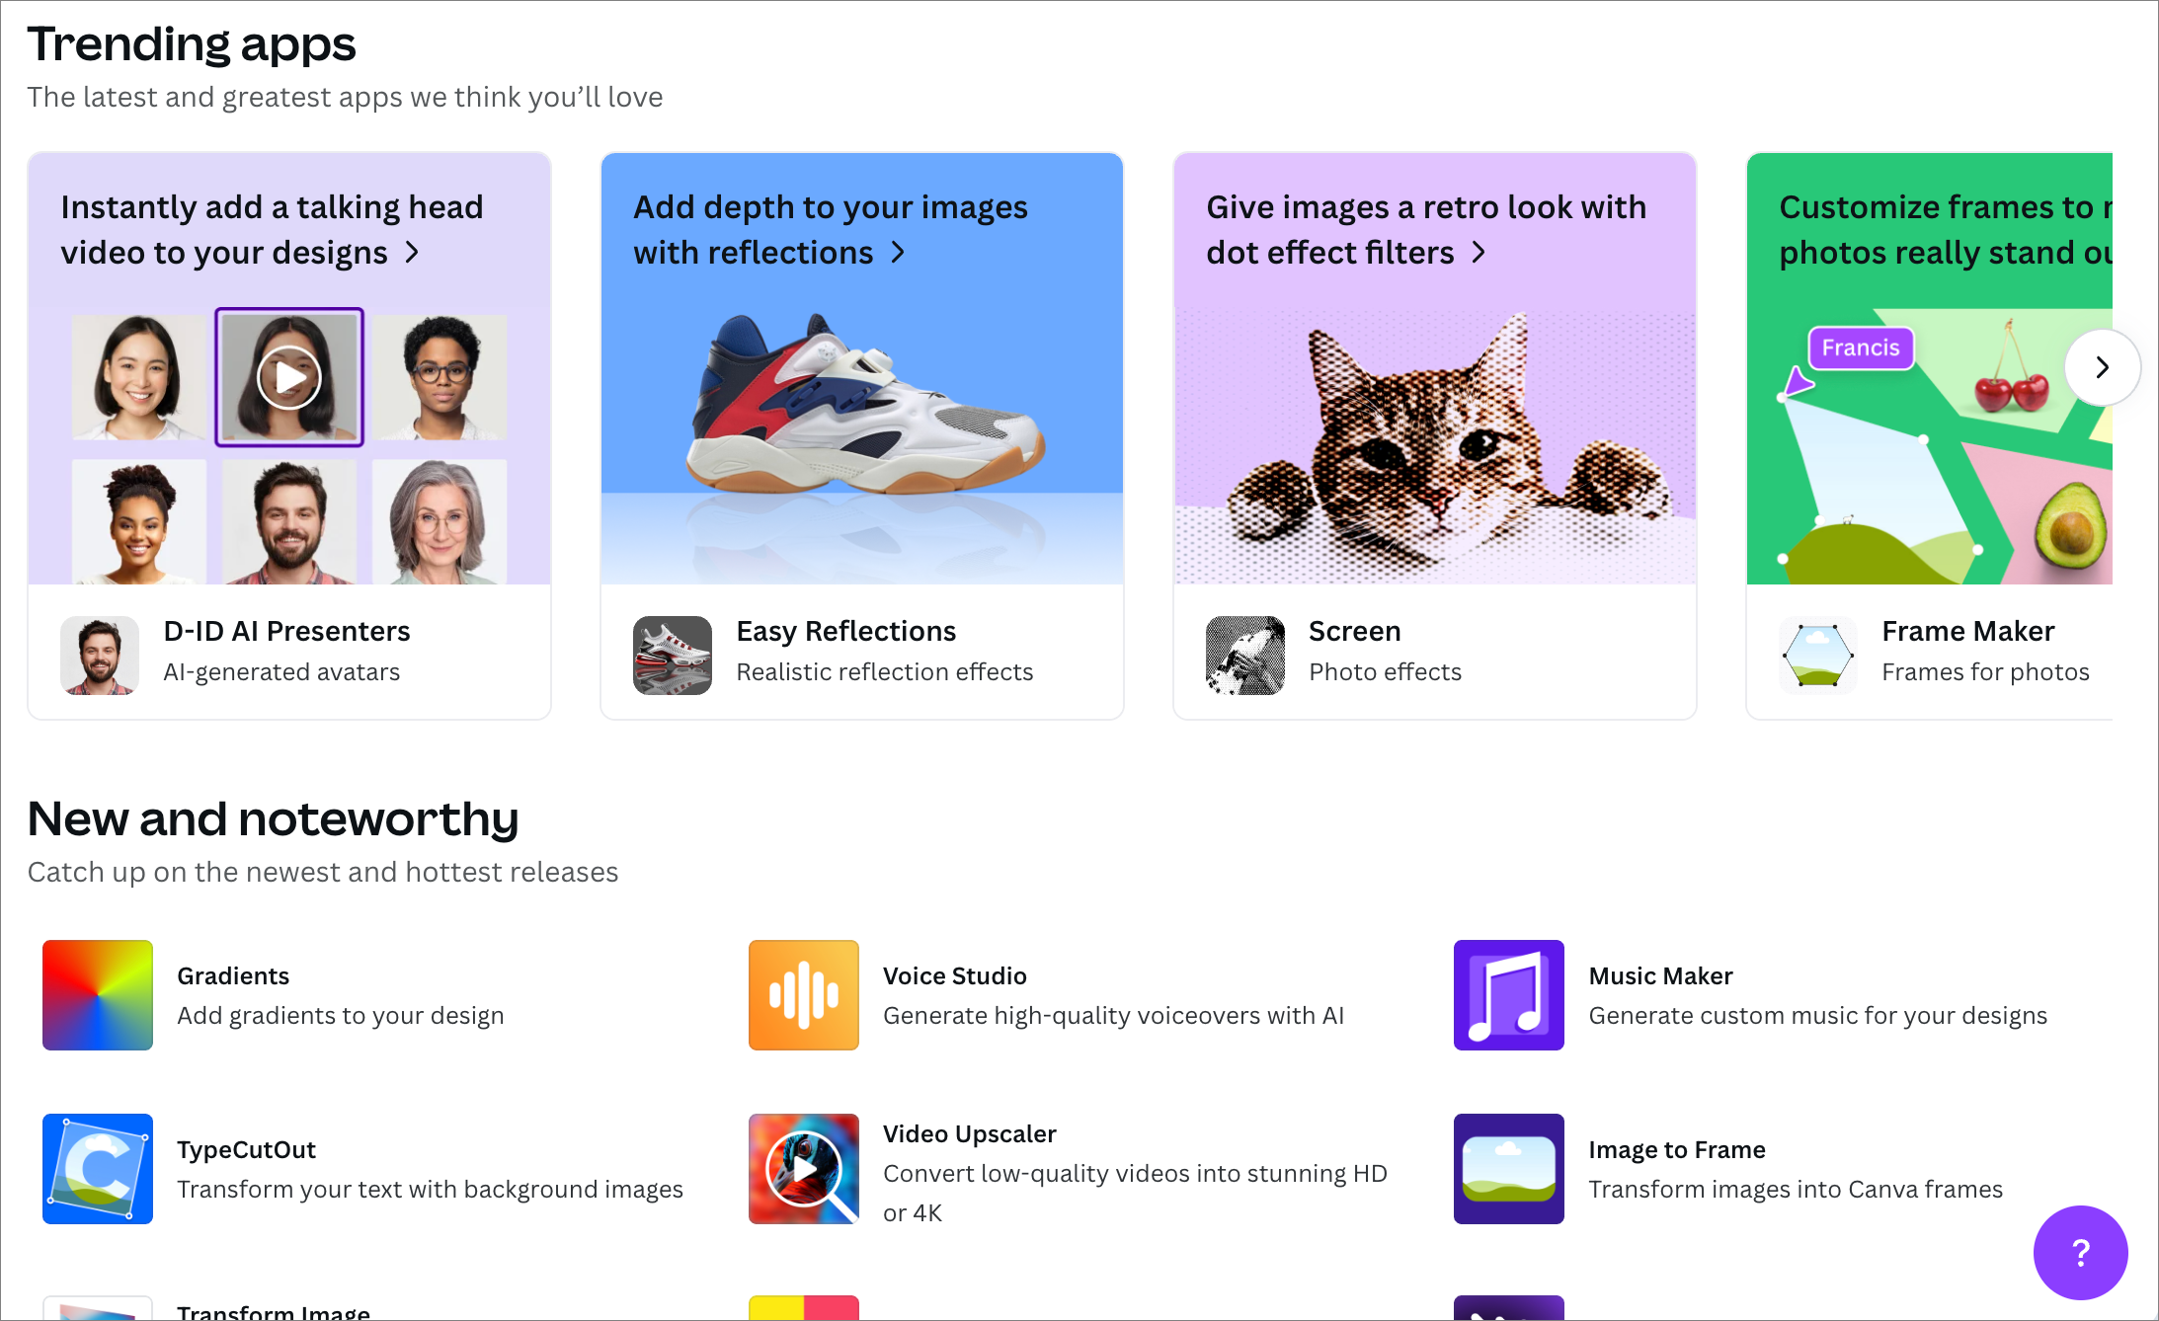Open 'Instantly add a talking head video' heading
Viewport: 2159px width, 1321px height.
point(272,229)
